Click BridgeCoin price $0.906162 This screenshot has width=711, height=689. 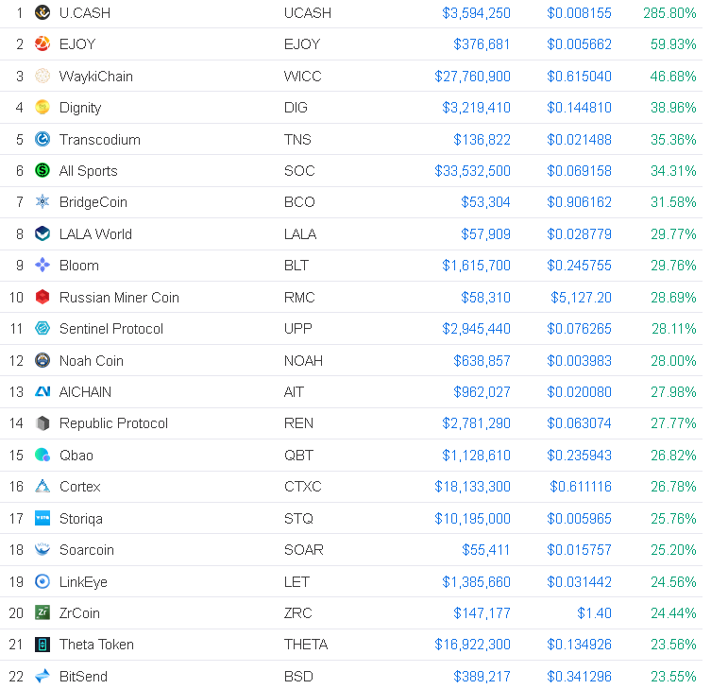(x=579, y=202)
